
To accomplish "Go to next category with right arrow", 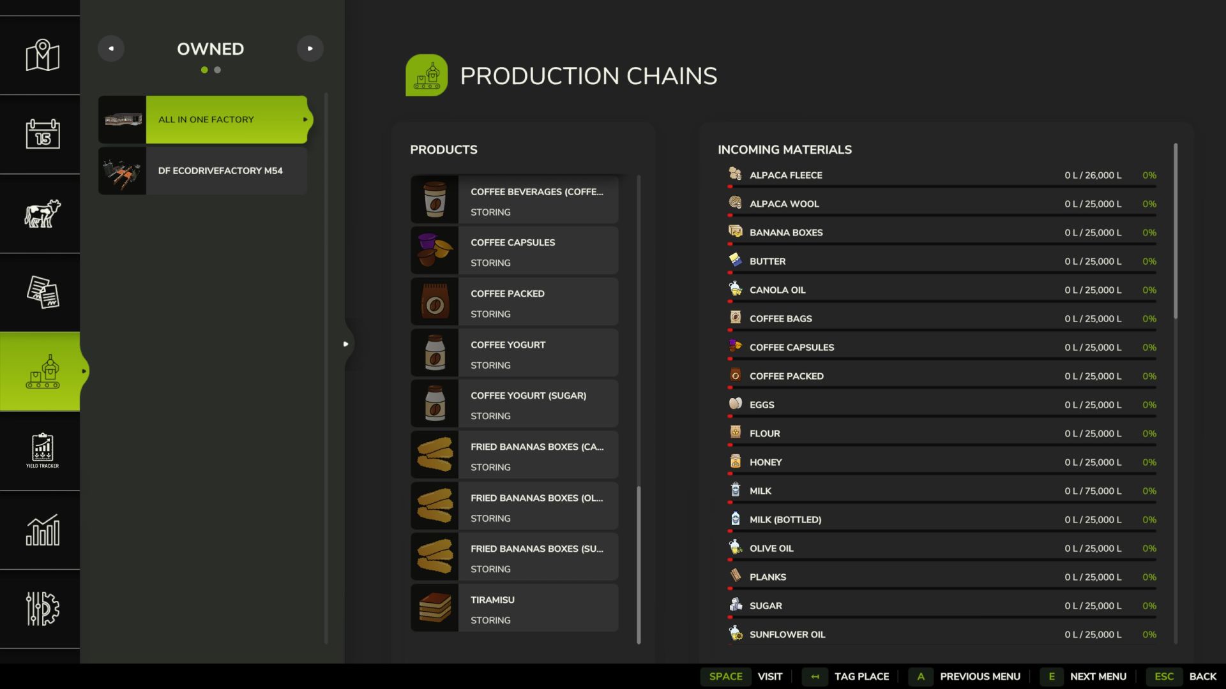I will pyautogui.click(x=310, y=48).
